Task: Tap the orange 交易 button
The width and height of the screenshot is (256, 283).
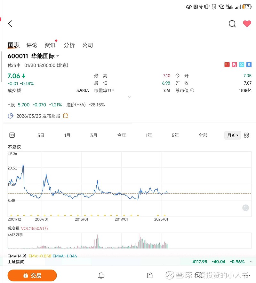Action: click(x=32, y=275)
